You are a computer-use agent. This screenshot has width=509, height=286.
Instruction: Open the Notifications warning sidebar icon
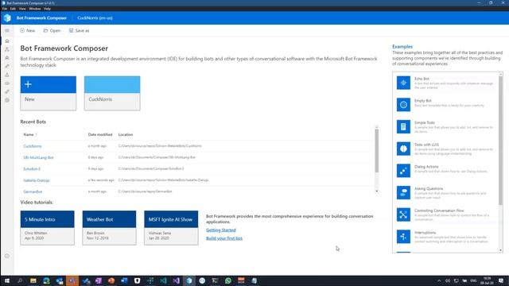(x=7, y=75)
